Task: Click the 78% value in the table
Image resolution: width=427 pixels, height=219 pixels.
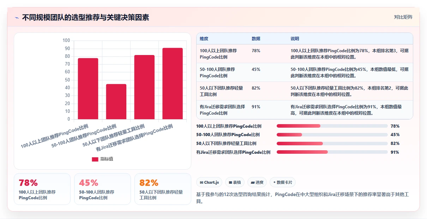Action: tap(256, 51)
